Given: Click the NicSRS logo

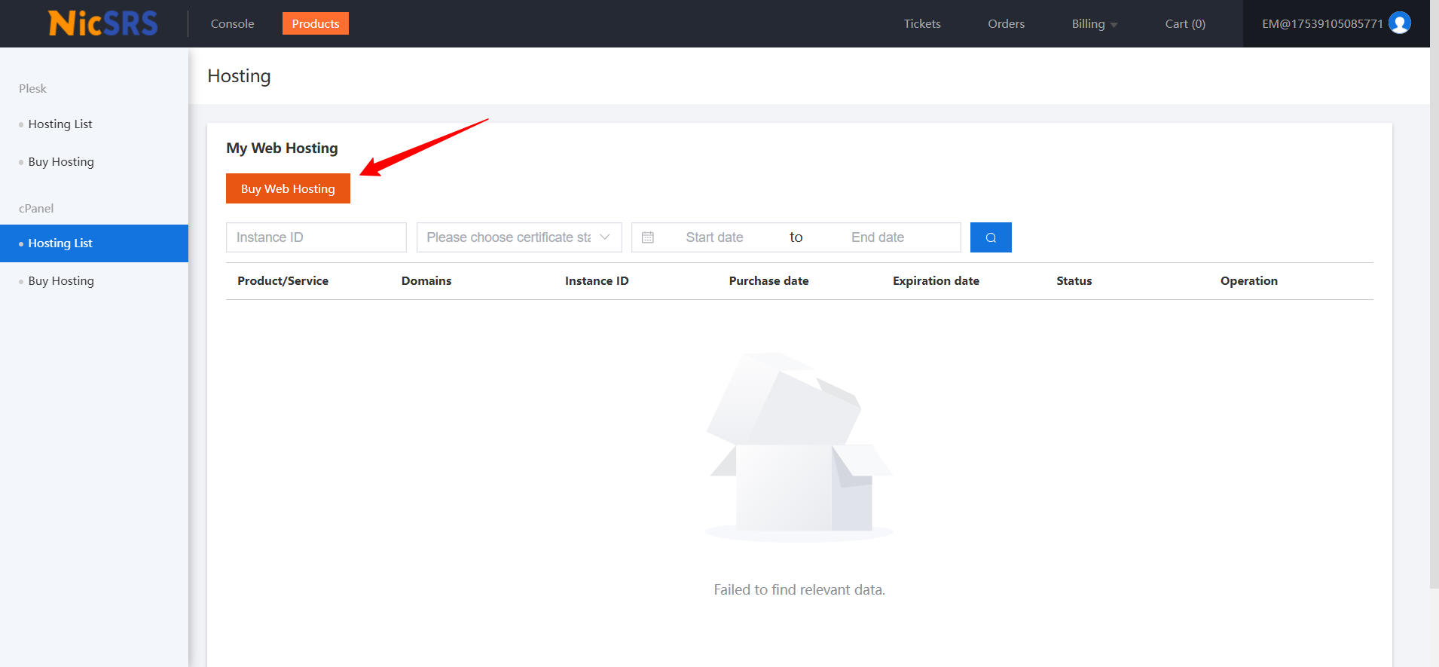Looking at the screenshot, I should [103, 23].
